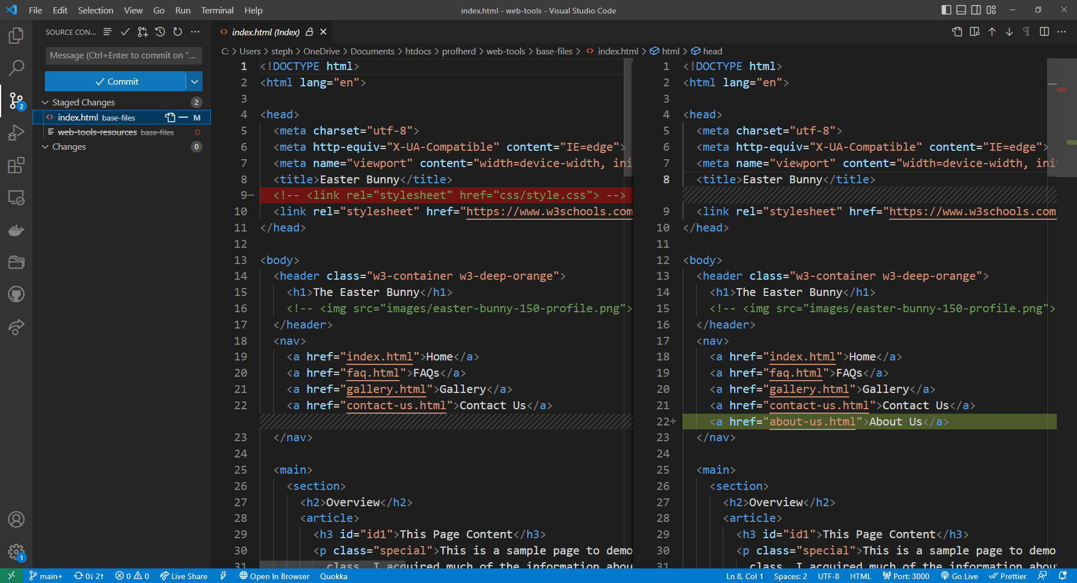The width and height of the screenshot is (1077, 583).
Task: Open the commit options dropdown arrow
Action: pyautogui.click(x=195, y=81)
